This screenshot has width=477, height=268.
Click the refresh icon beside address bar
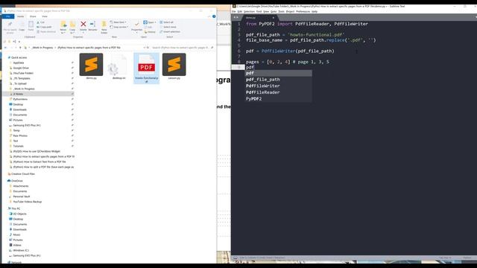tap(148, 48)
